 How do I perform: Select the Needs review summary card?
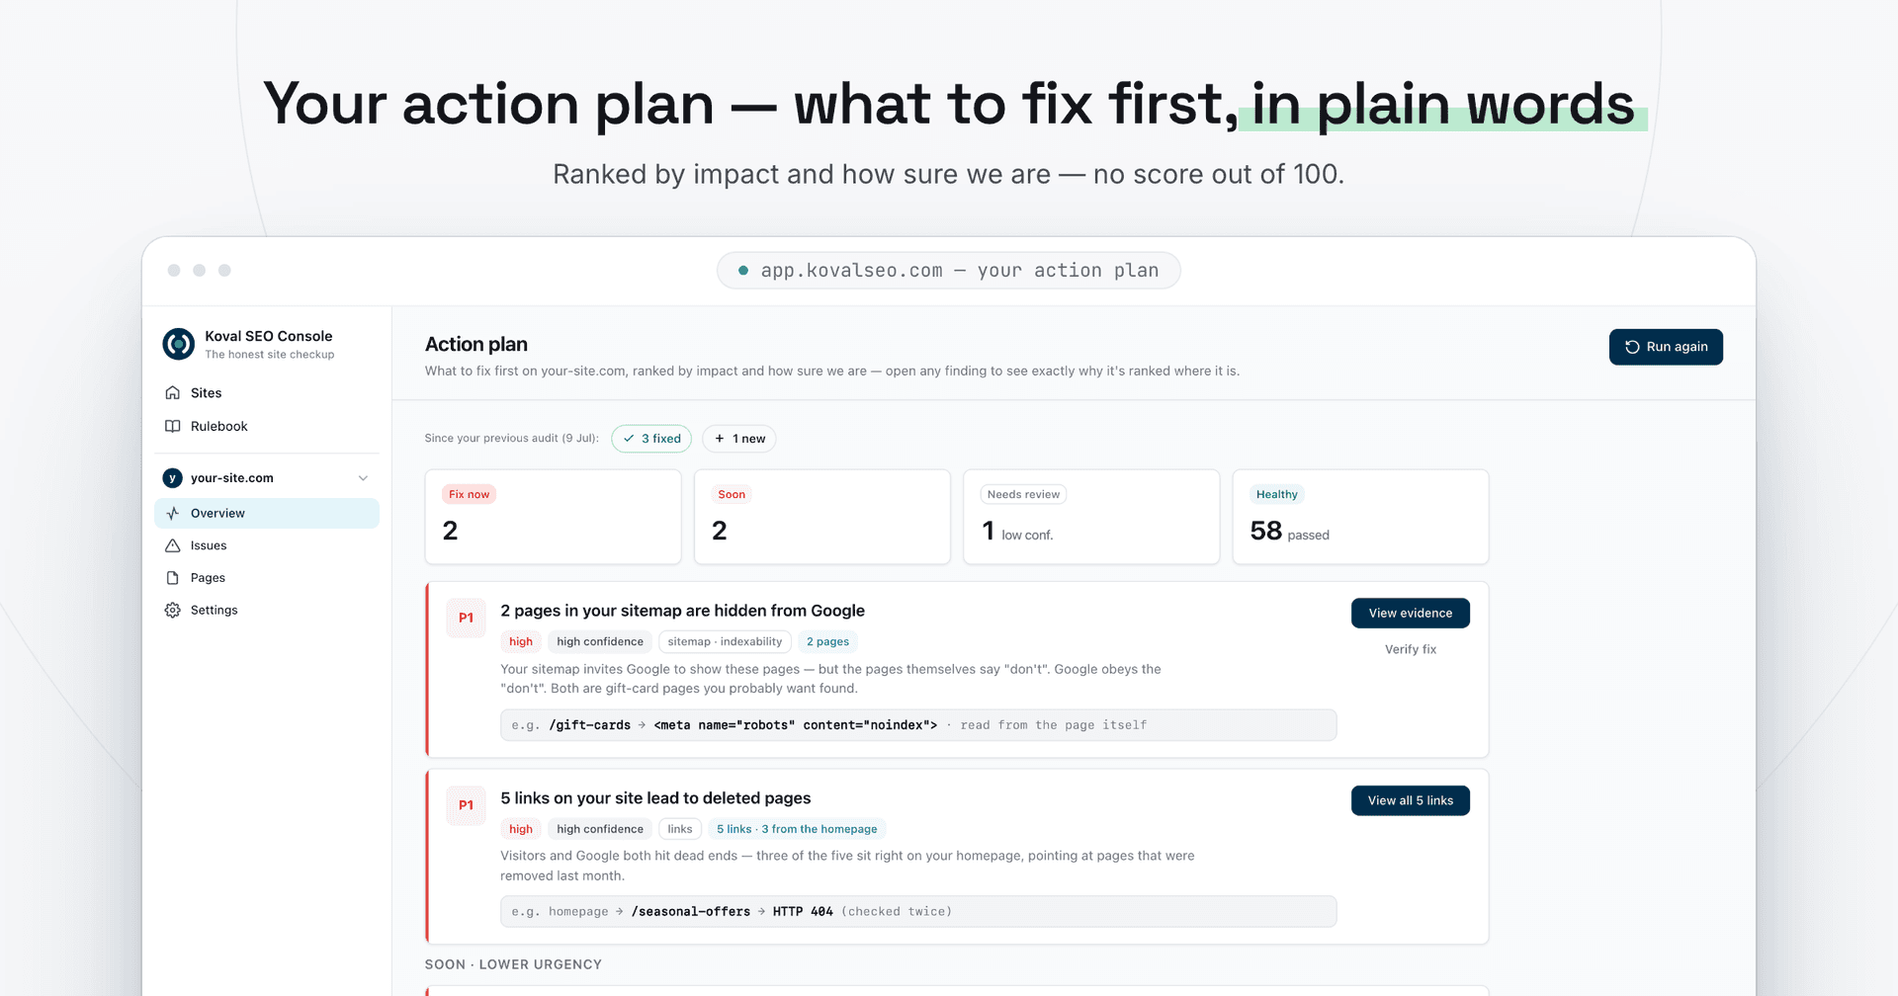click(x=1091, y=517)
